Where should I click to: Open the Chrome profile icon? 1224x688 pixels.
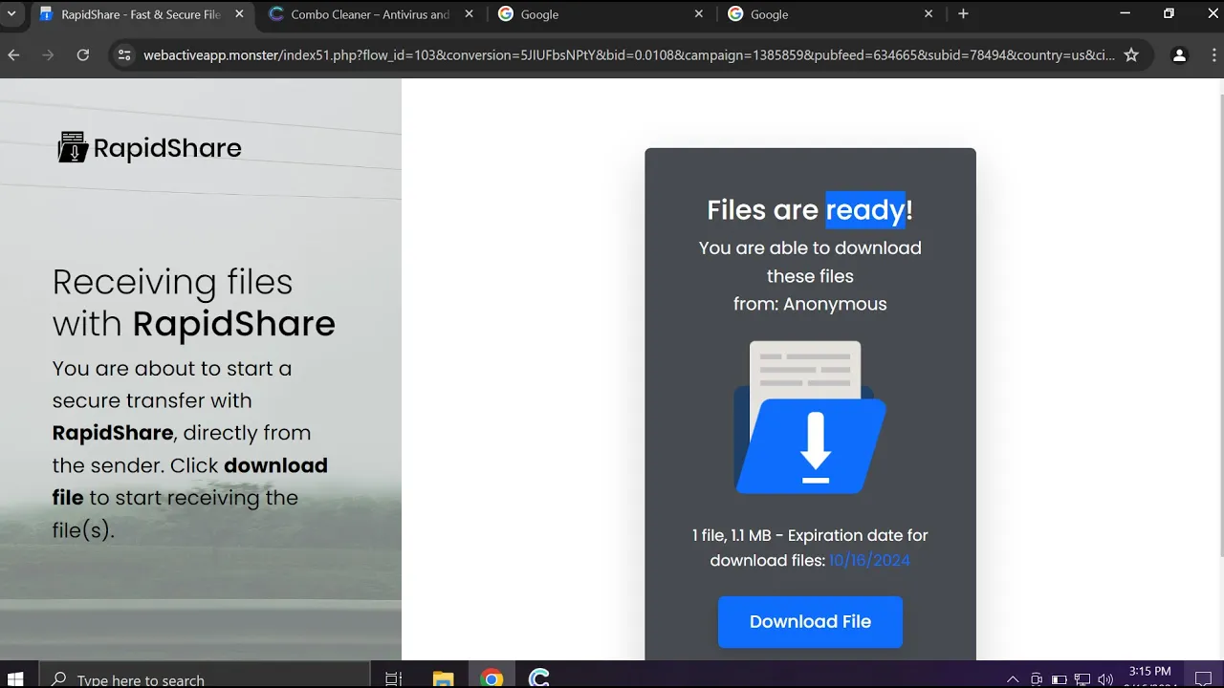1180,55
